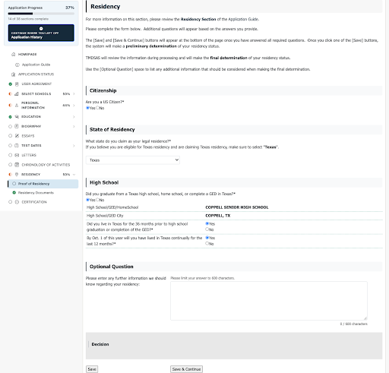Click the 0 / 600 characters counter
389x373 pixels.
[x=353, y=324]
